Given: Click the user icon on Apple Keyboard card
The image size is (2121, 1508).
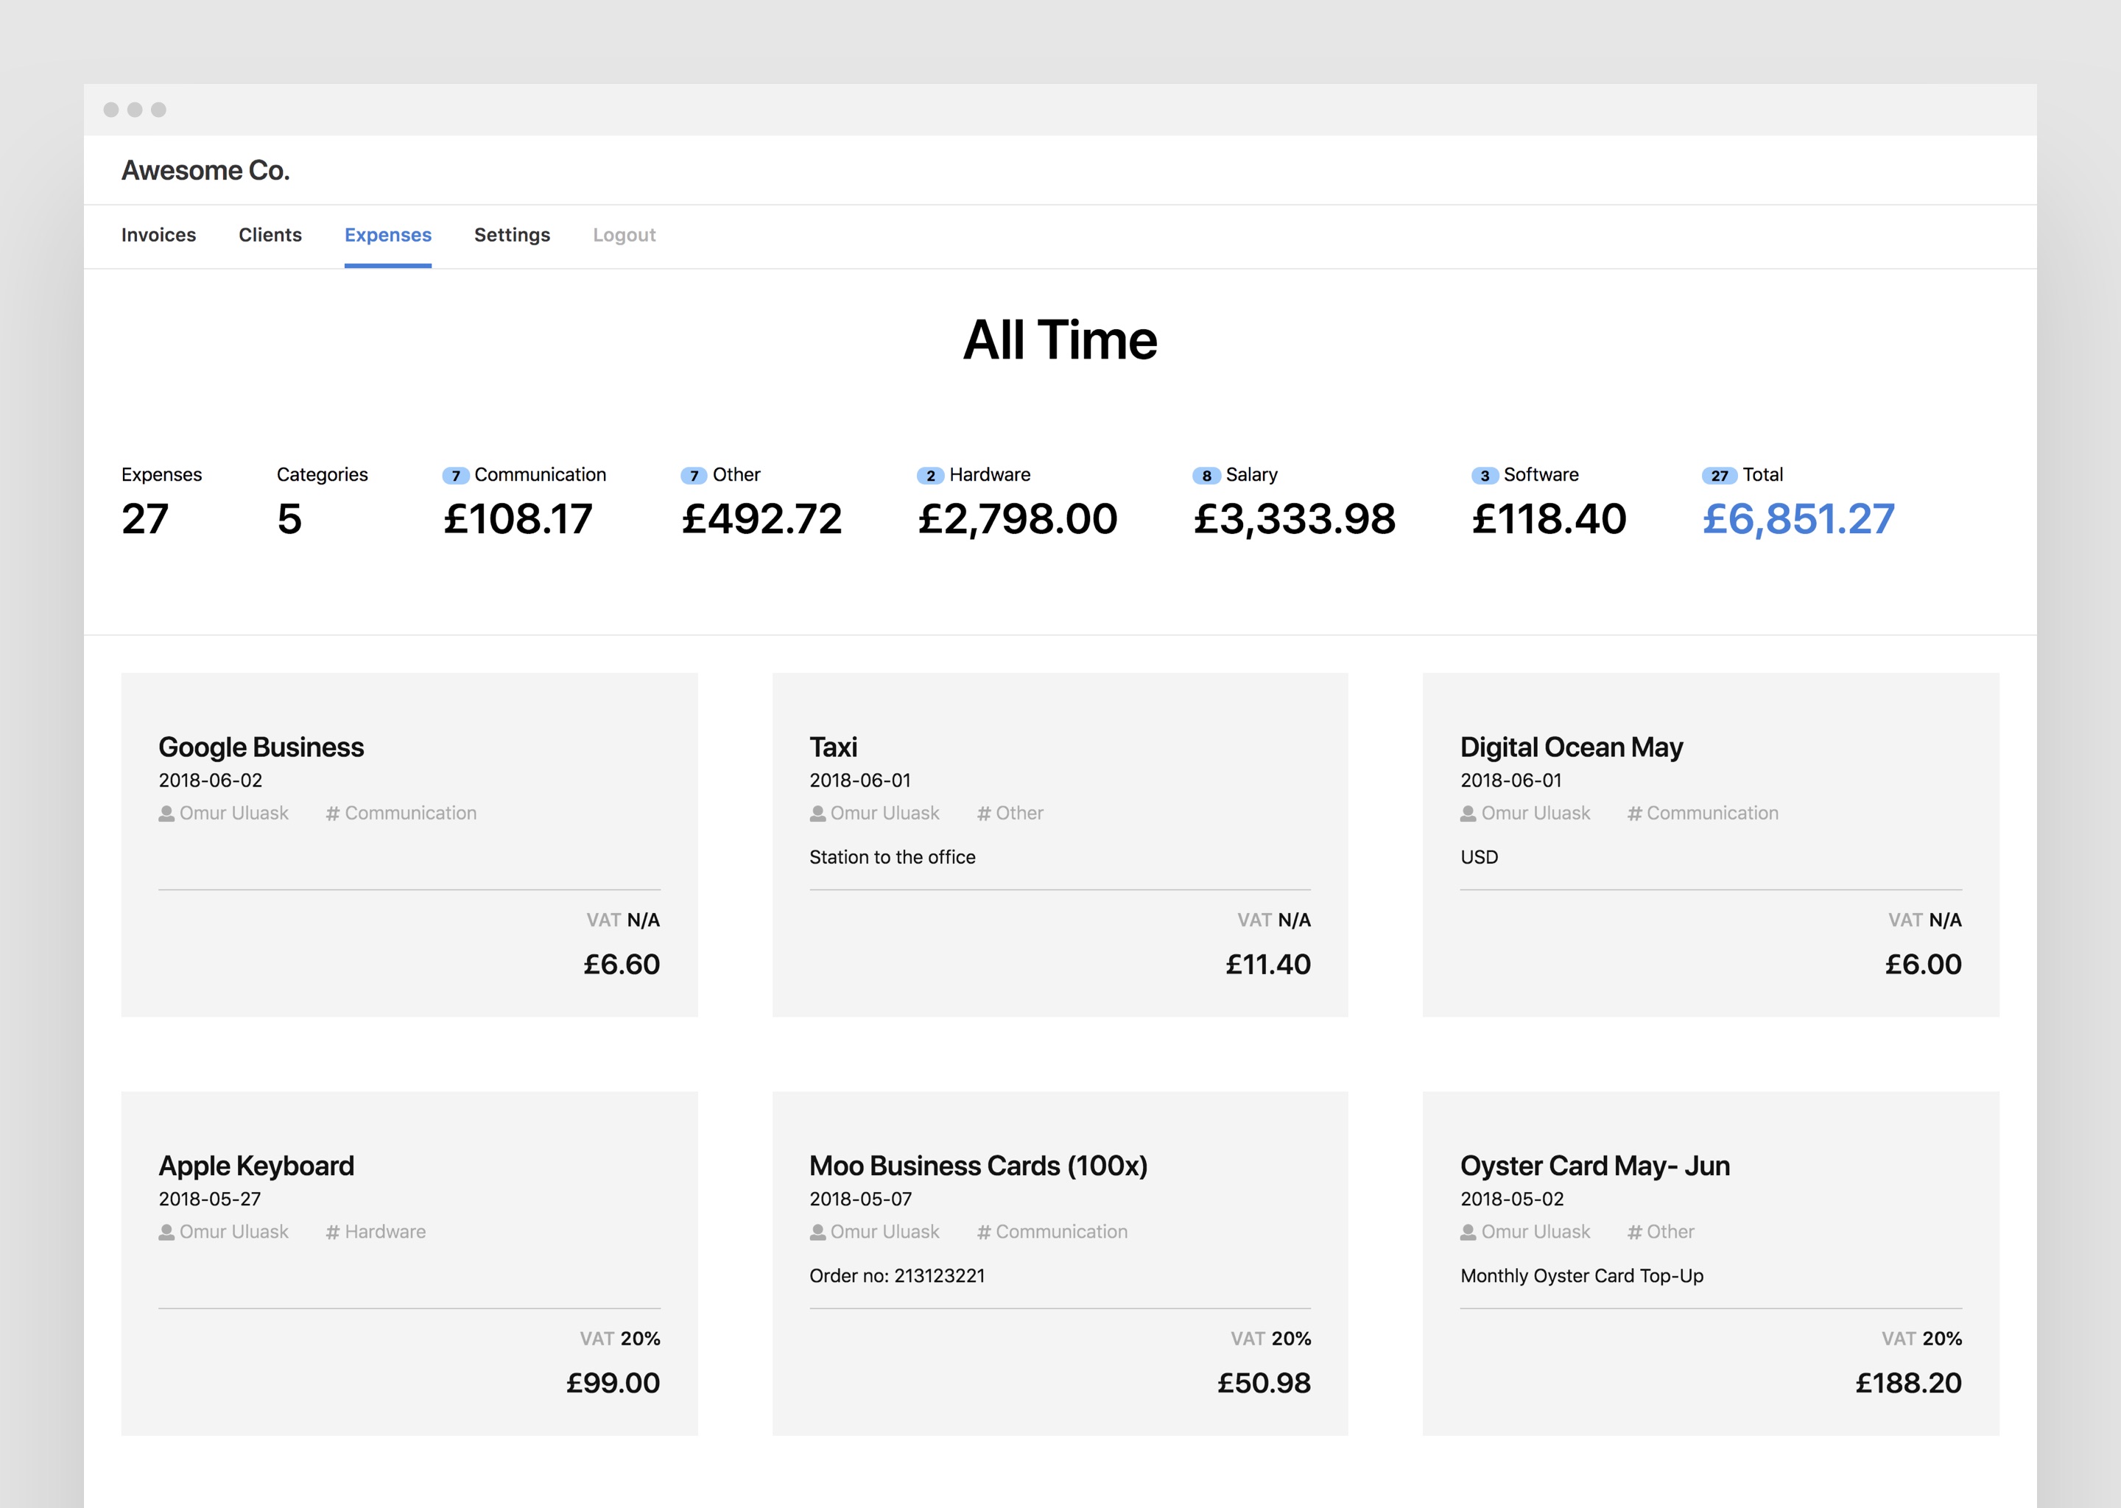Looking at the screenshot, I should (166, 1232).
